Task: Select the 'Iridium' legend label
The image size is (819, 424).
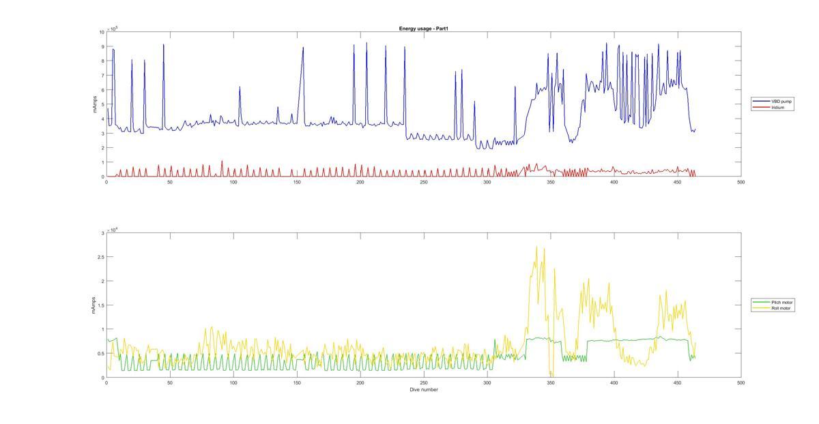Action: point(777,107)
